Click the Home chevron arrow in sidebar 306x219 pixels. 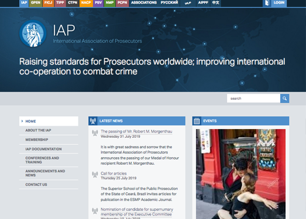22,121
